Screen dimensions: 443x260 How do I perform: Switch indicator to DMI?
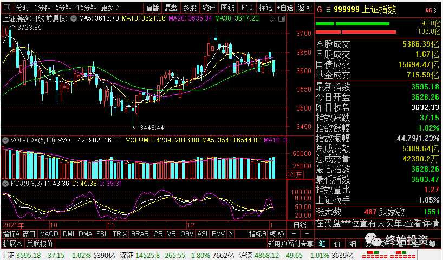pos(69,234)
